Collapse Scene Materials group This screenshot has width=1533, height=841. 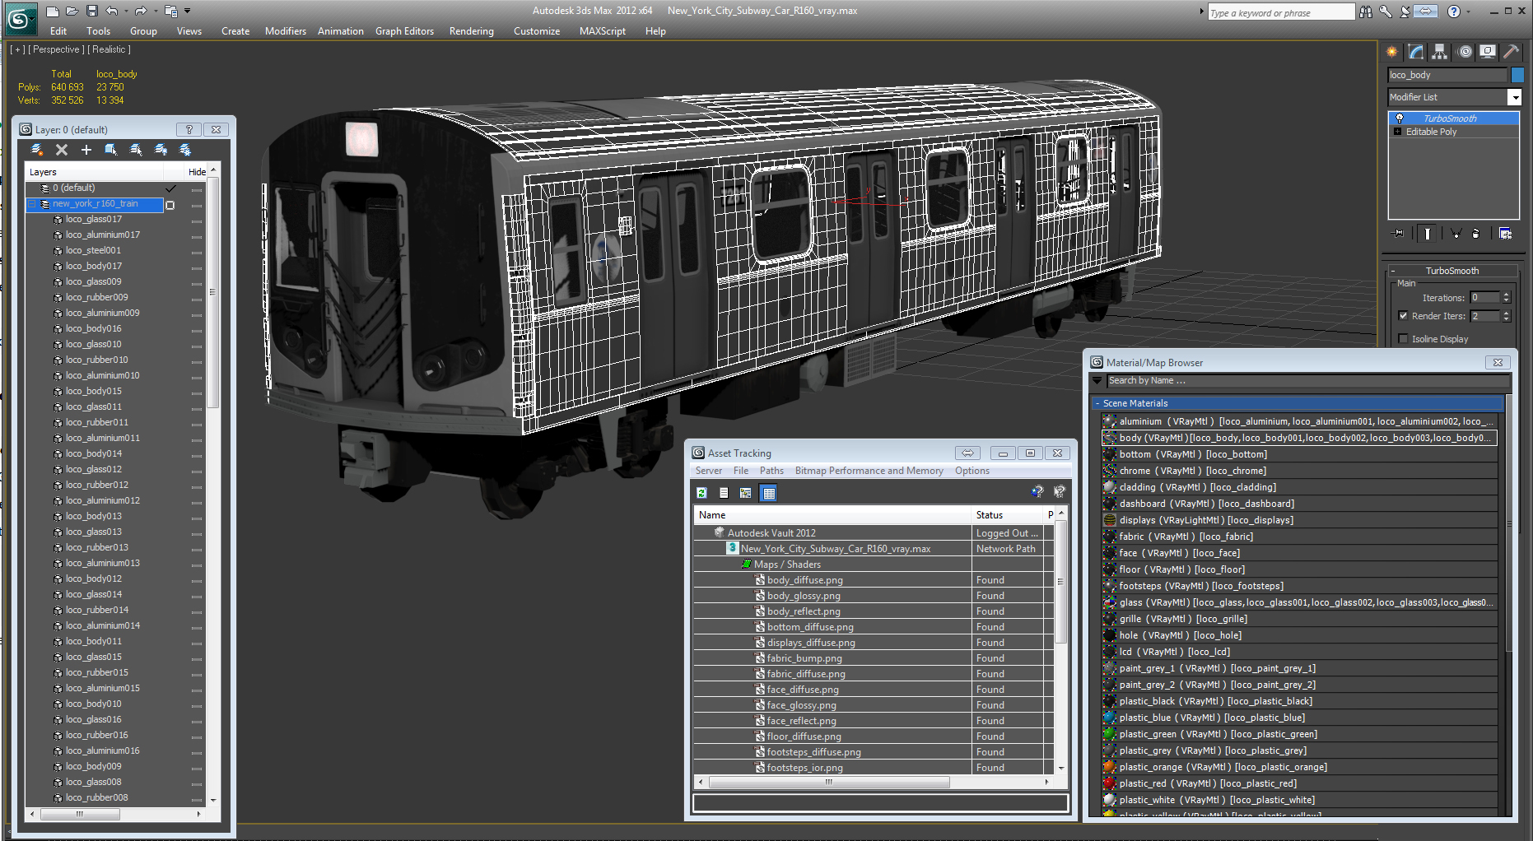[1097, 403]
